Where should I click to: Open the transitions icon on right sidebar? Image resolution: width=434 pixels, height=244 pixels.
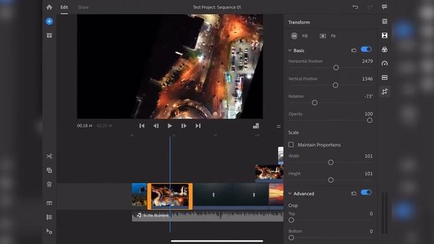click(384, 35)
